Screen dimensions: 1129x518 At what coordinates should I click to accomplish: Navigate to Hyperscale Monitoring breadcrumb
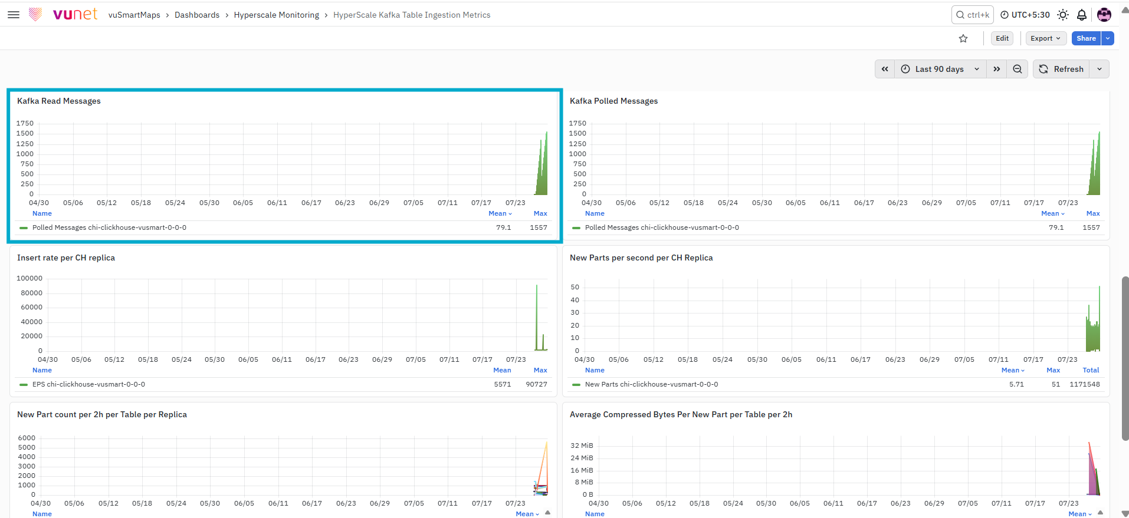(277, 15)
